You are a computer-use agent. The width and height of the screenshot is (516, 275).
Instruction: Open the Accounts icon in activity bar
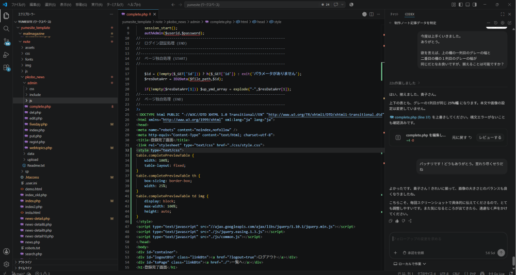pyautogui.click(x=6, y=251)
